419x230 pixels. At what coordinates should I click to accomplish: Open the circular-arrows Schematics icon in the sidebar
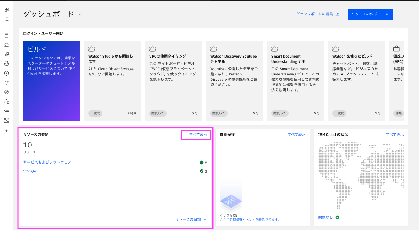(6, 83)
